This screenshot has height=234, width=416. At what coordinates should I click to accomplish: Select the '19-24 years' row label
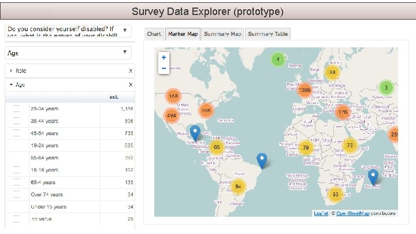click(x=44, y=146)
